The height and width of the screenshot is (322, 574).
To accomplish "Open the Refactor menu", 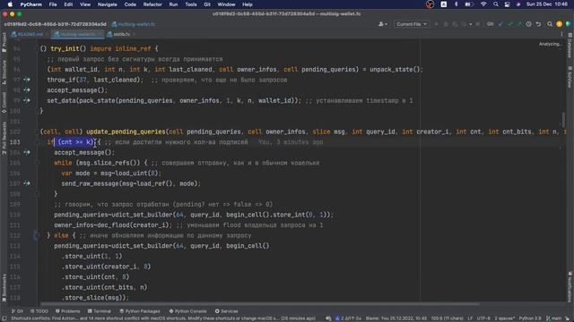I will [x=152, y=4].
